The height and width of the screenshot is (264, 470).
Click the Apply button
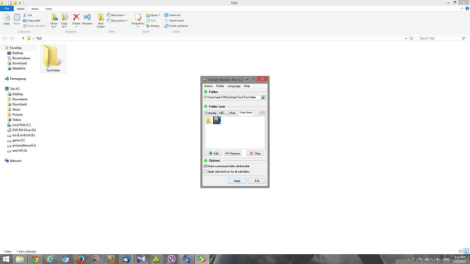(237, 181)
